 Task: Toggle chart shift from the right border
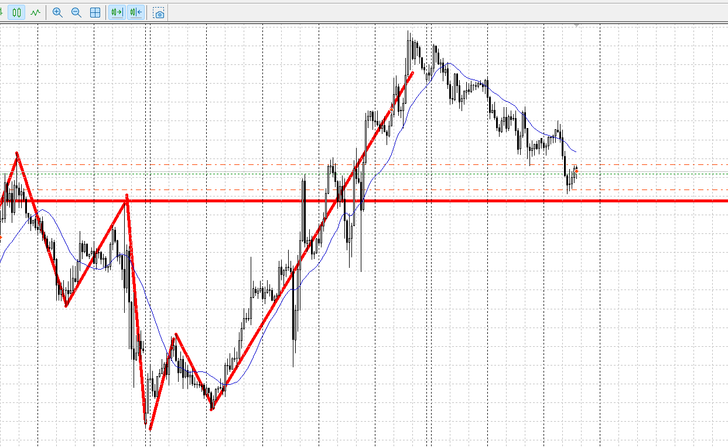pos(136,12)
